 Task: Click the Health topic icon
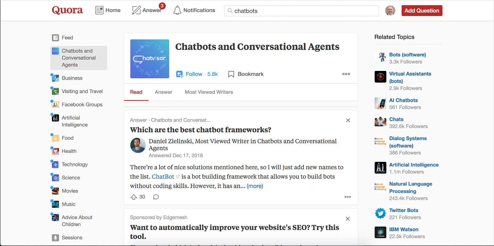(55, 151)
